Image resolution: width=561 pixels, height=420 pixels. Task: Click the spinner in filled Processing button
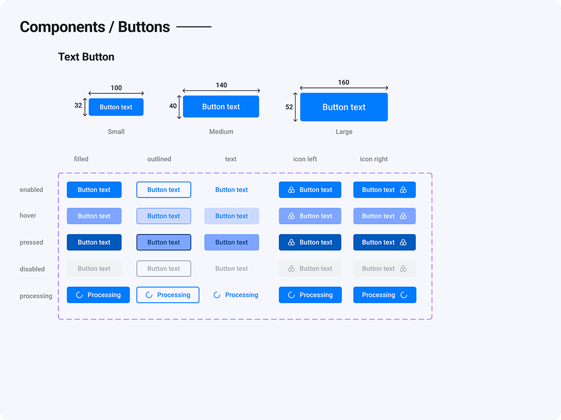click(79, 295)
